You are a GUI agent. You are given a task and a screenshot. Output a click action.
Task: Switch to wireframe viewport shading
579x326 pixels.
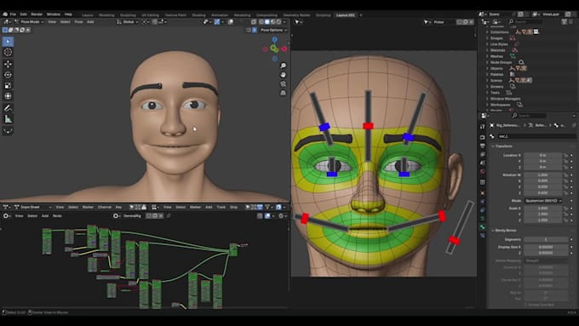click(x=261, y=22)
